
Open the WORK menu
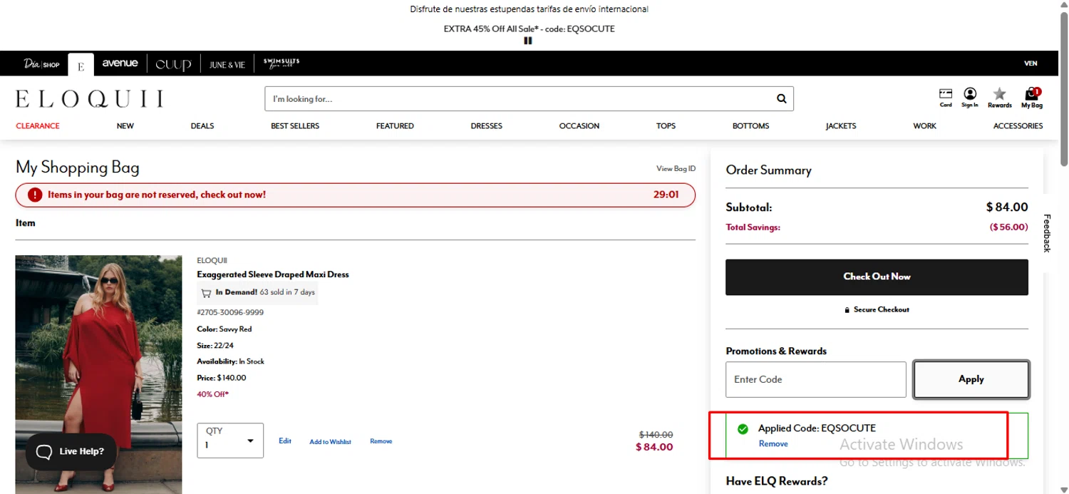click(925, 126)
